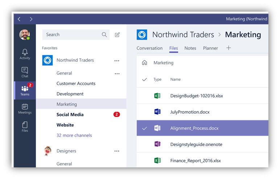Switch to the Planner tab

[210, 48]
